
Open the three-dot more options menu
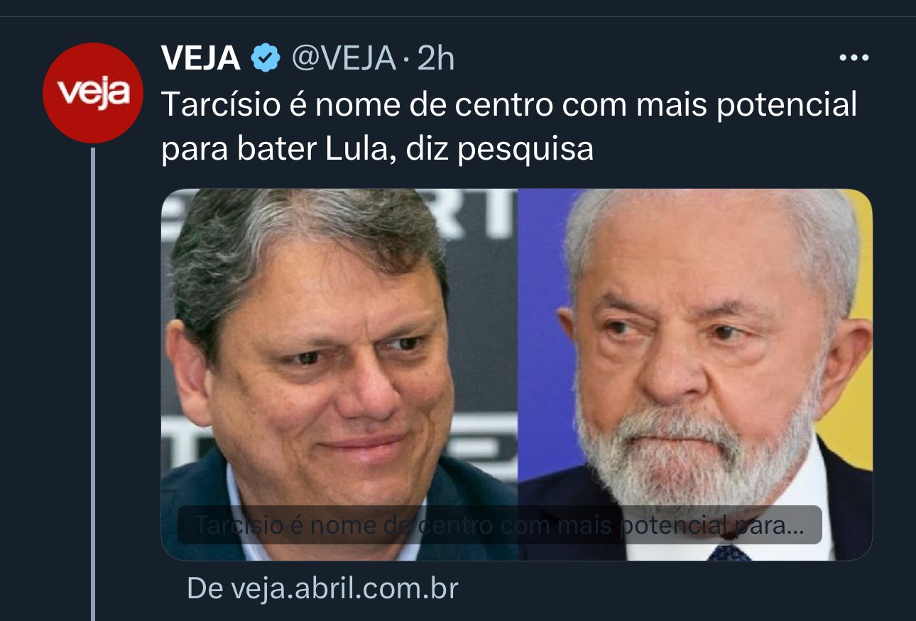point(854,58)
